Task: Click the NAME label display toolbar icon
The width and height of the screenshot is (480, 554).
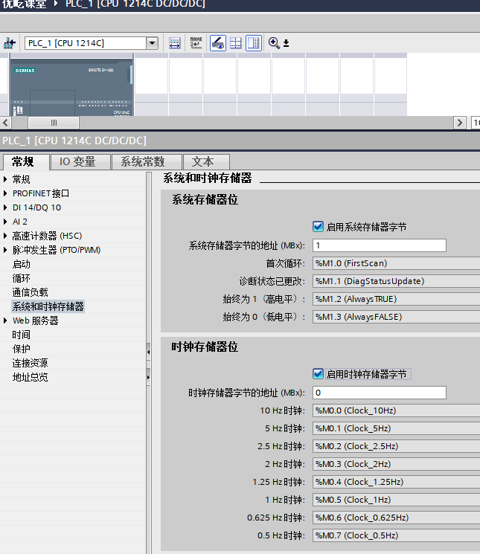Action: [x=196, y=43]
